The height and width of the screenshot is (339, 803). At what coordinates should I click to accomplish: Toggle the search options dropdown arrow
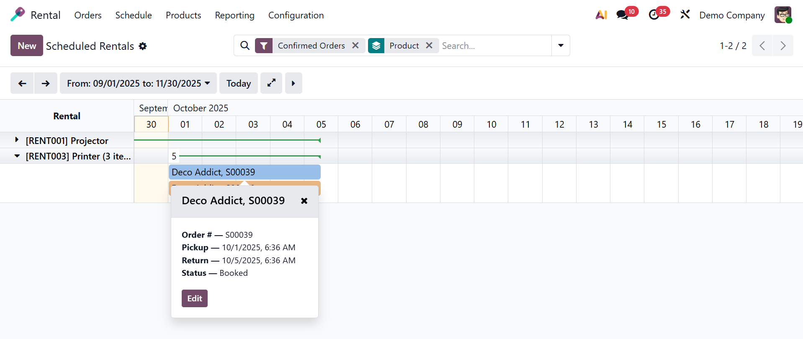[561, 46]
